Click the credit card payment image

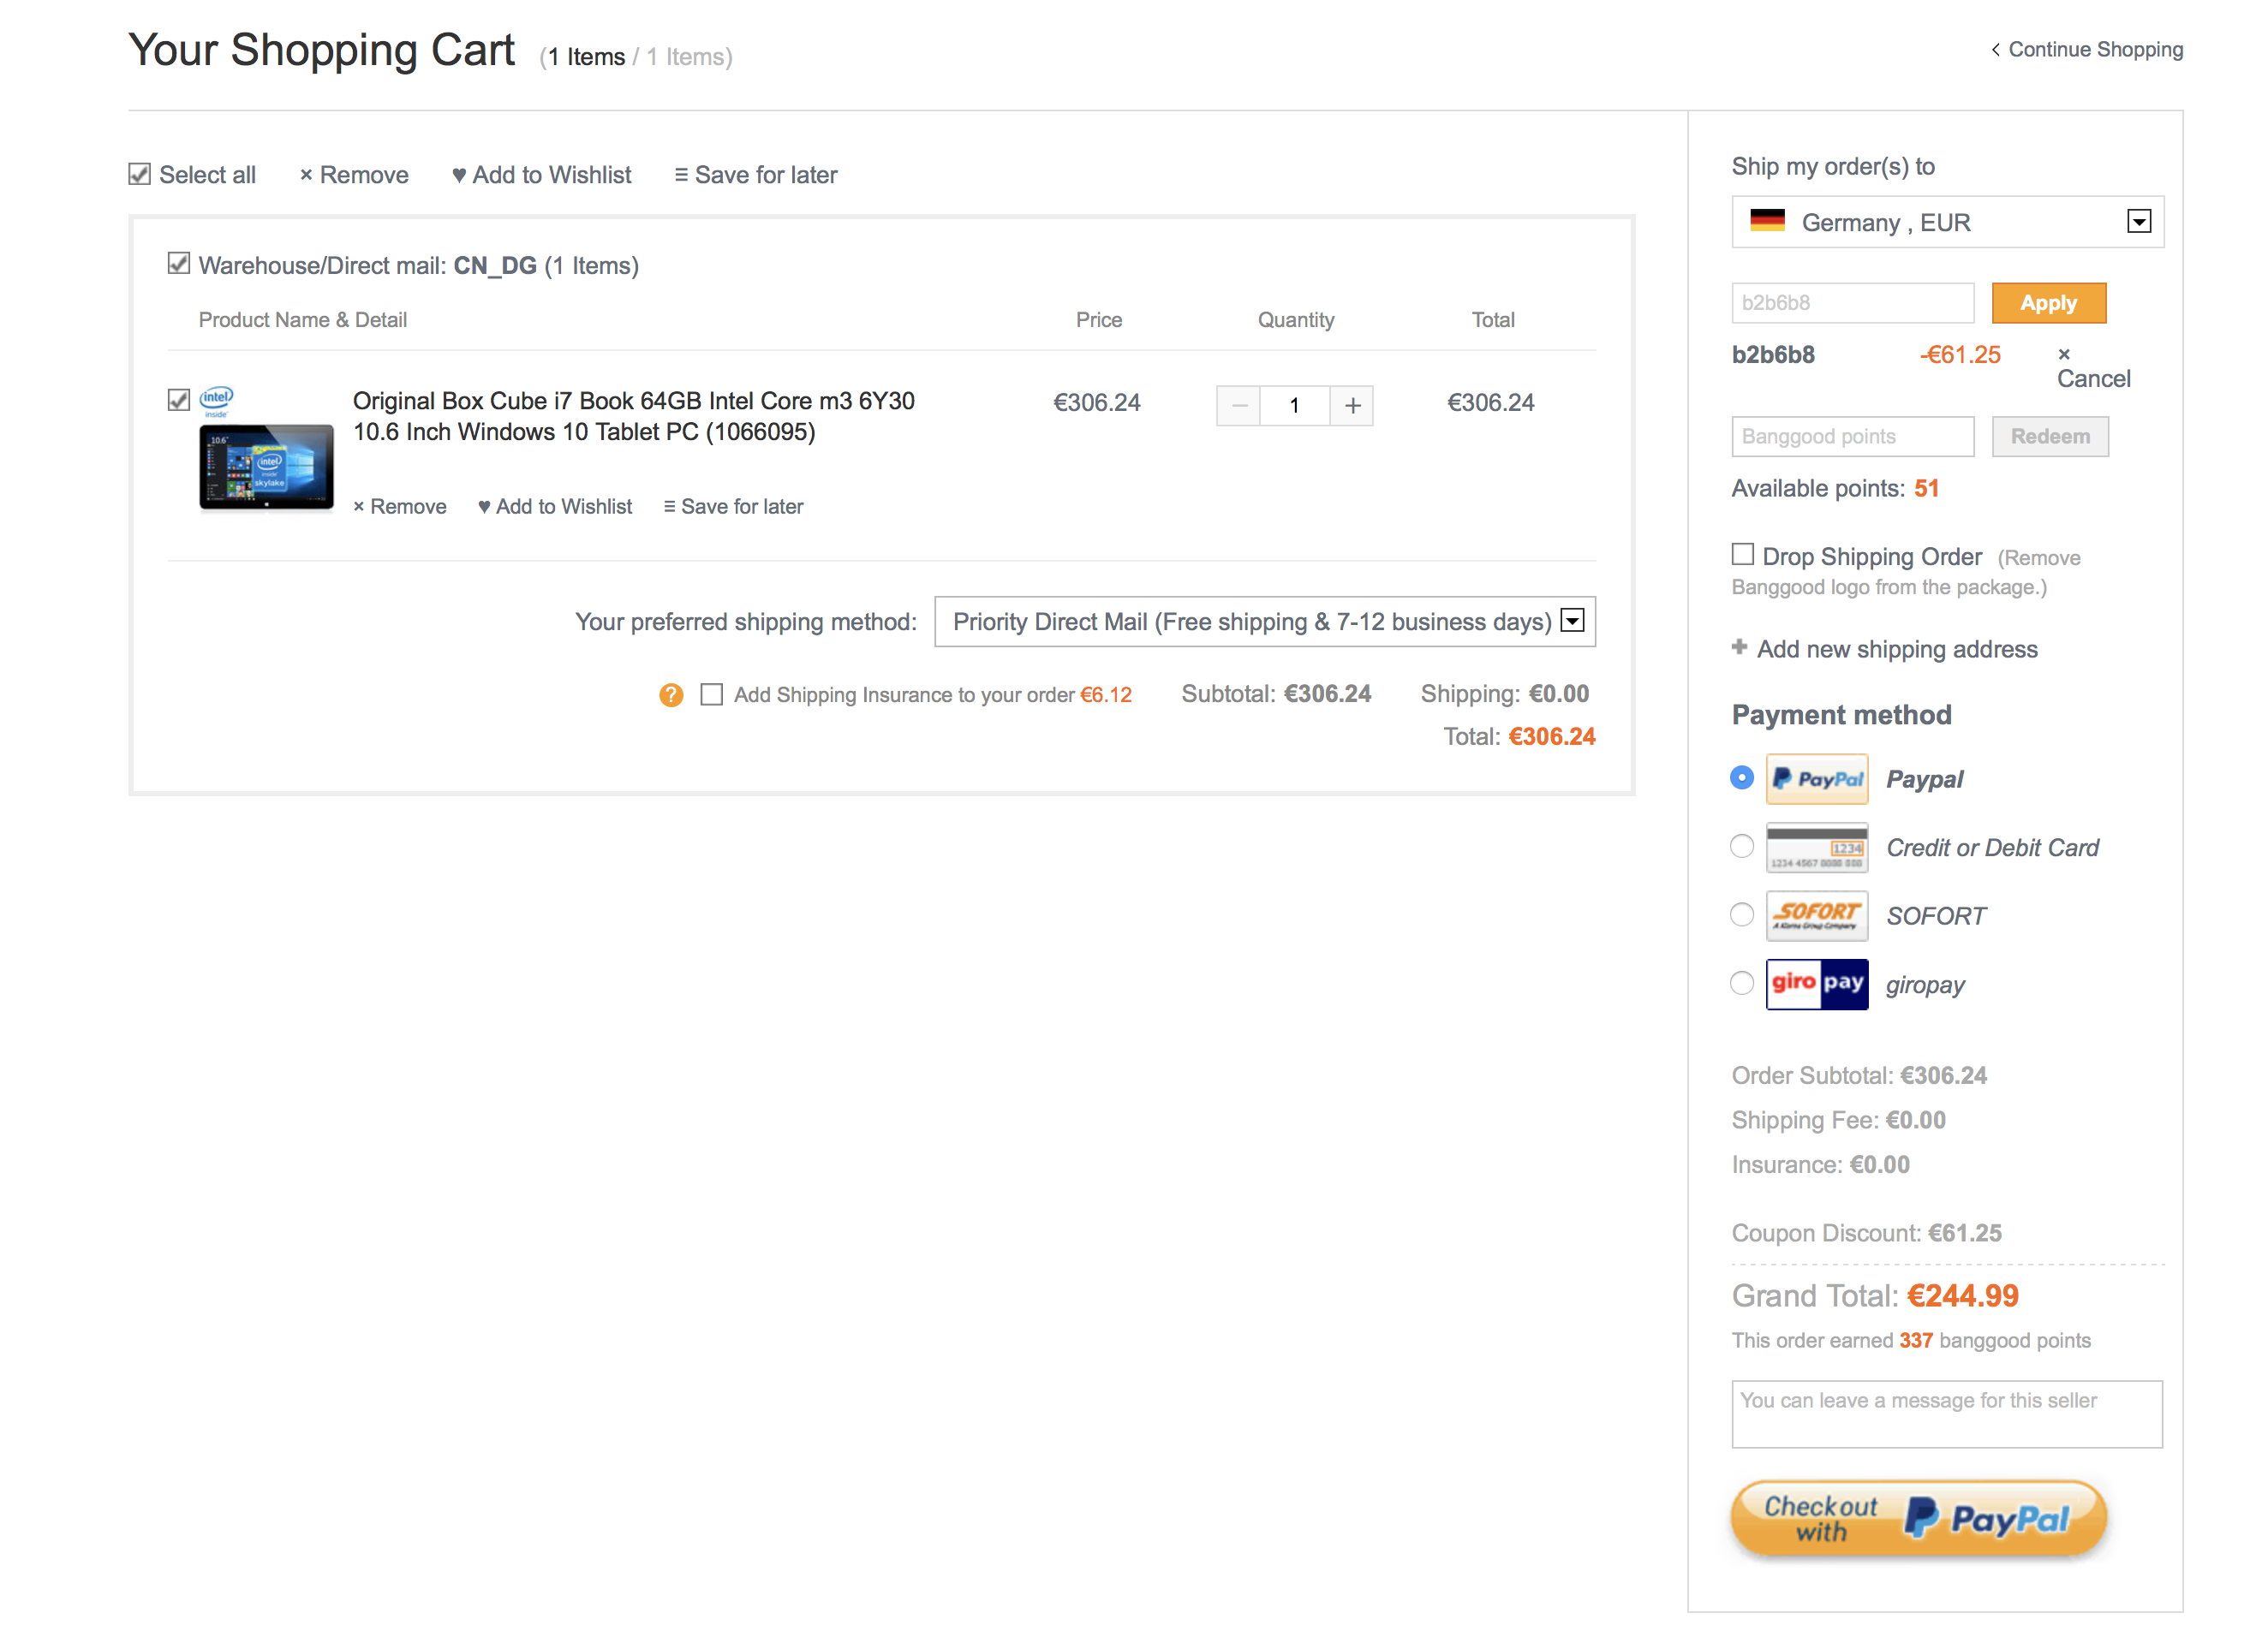click(1816, 848)
